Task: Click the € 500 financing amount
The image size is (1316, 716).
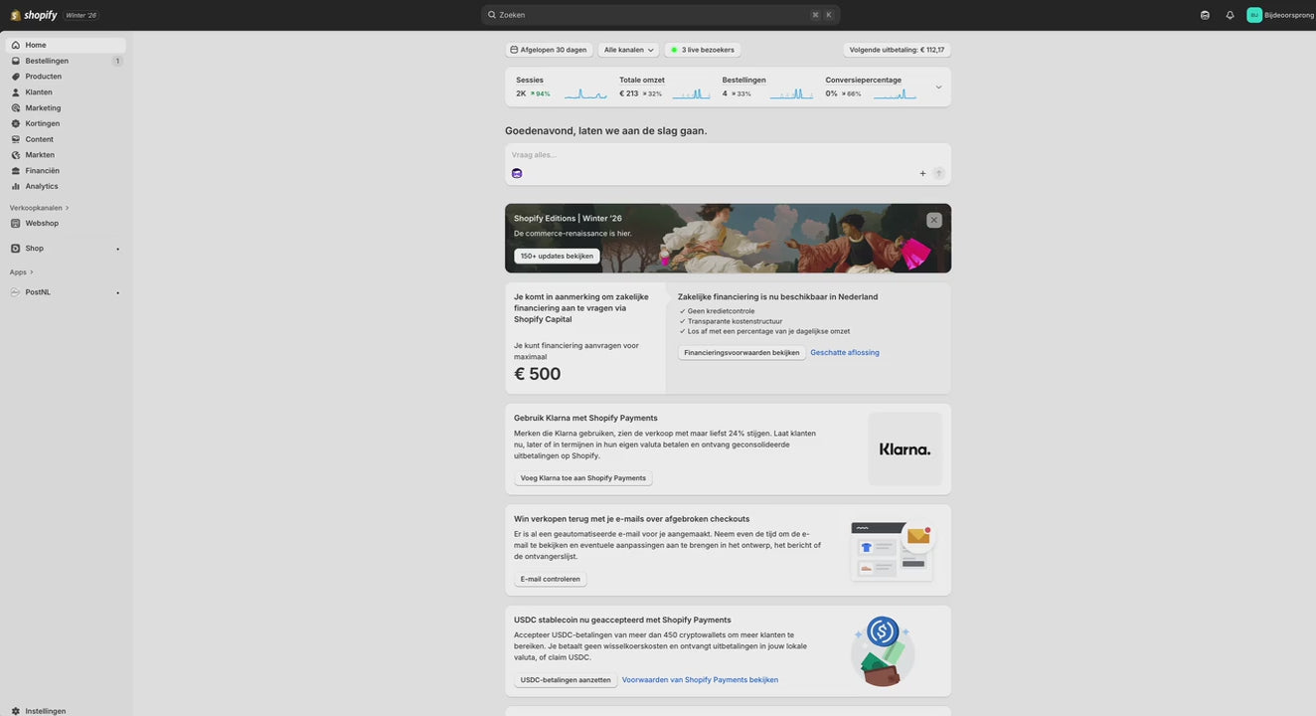Action: 537,374
